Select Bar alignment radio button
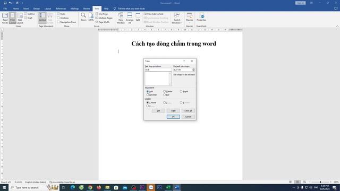 tap(164, 95)
